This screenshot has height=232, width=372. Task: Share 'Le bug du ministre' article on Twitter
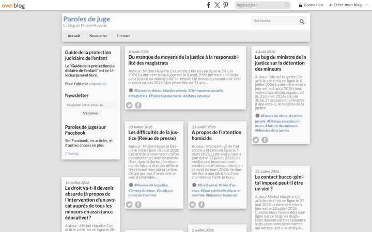(x=256, y=140)
